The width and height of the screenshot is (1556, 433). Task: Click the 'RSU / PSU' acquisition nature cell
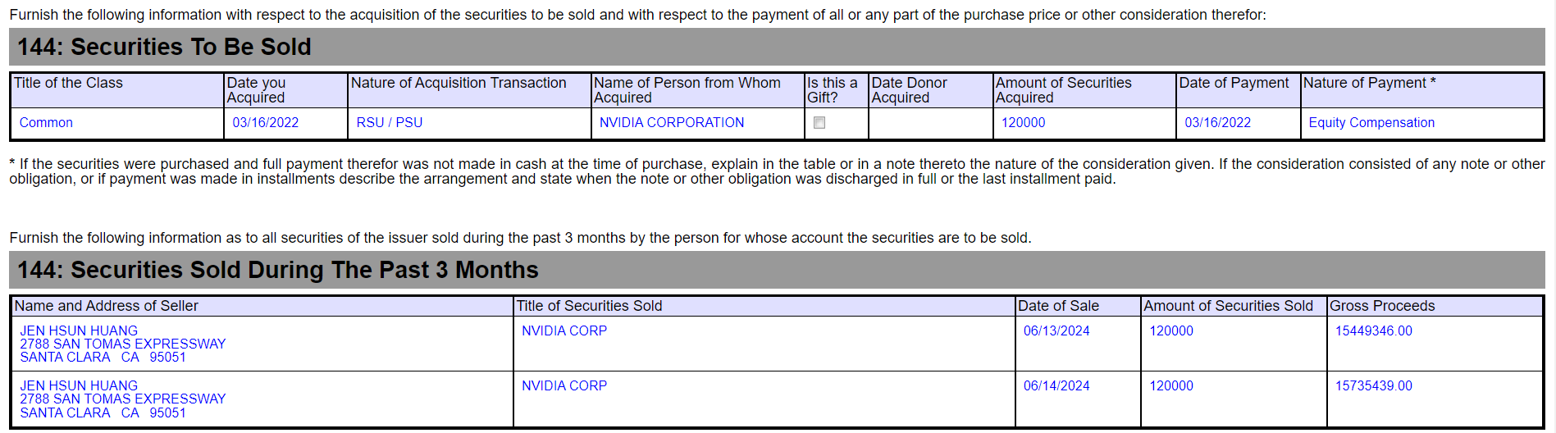390,123
